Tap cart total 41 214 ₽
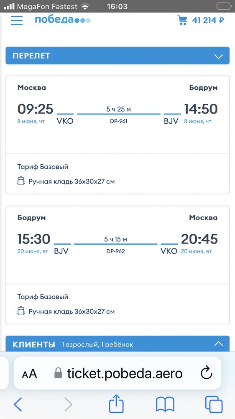Screen dimensions: 235x419 (x=208, y=20)
